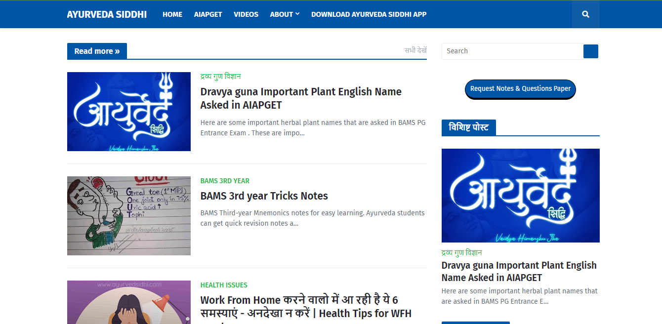Select 'द्रव्य गुण विज्ञान' category above main post
Viewport: 662px width, 324px height.
click(x=221, y=77)
